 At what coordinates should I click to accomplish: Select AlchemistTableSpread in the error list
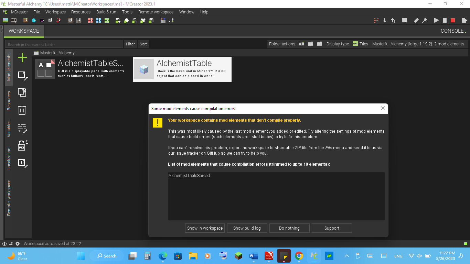[x=189, y=175]
